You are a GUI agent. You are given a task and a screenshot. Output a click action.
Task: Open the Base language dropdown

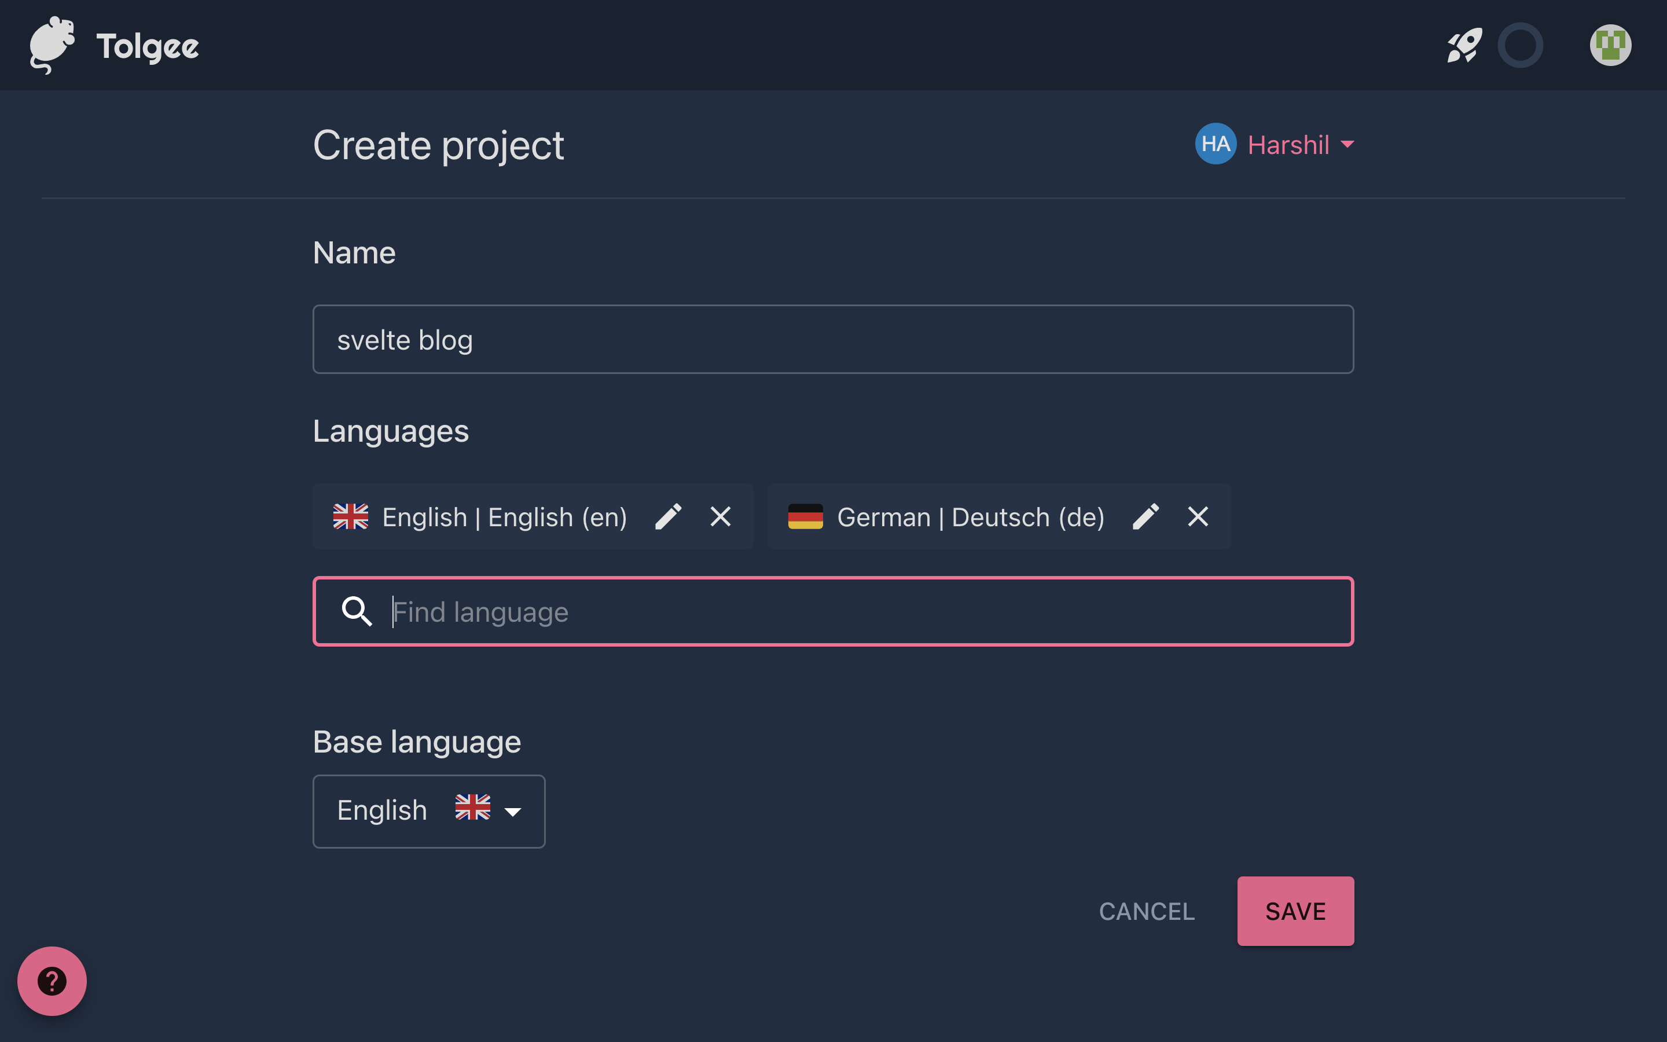click(428, 811)
